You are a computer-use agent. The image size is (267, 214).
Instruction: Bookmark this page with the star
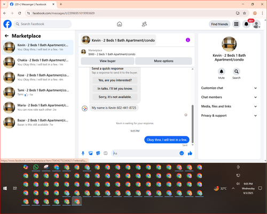click(245, 13)
